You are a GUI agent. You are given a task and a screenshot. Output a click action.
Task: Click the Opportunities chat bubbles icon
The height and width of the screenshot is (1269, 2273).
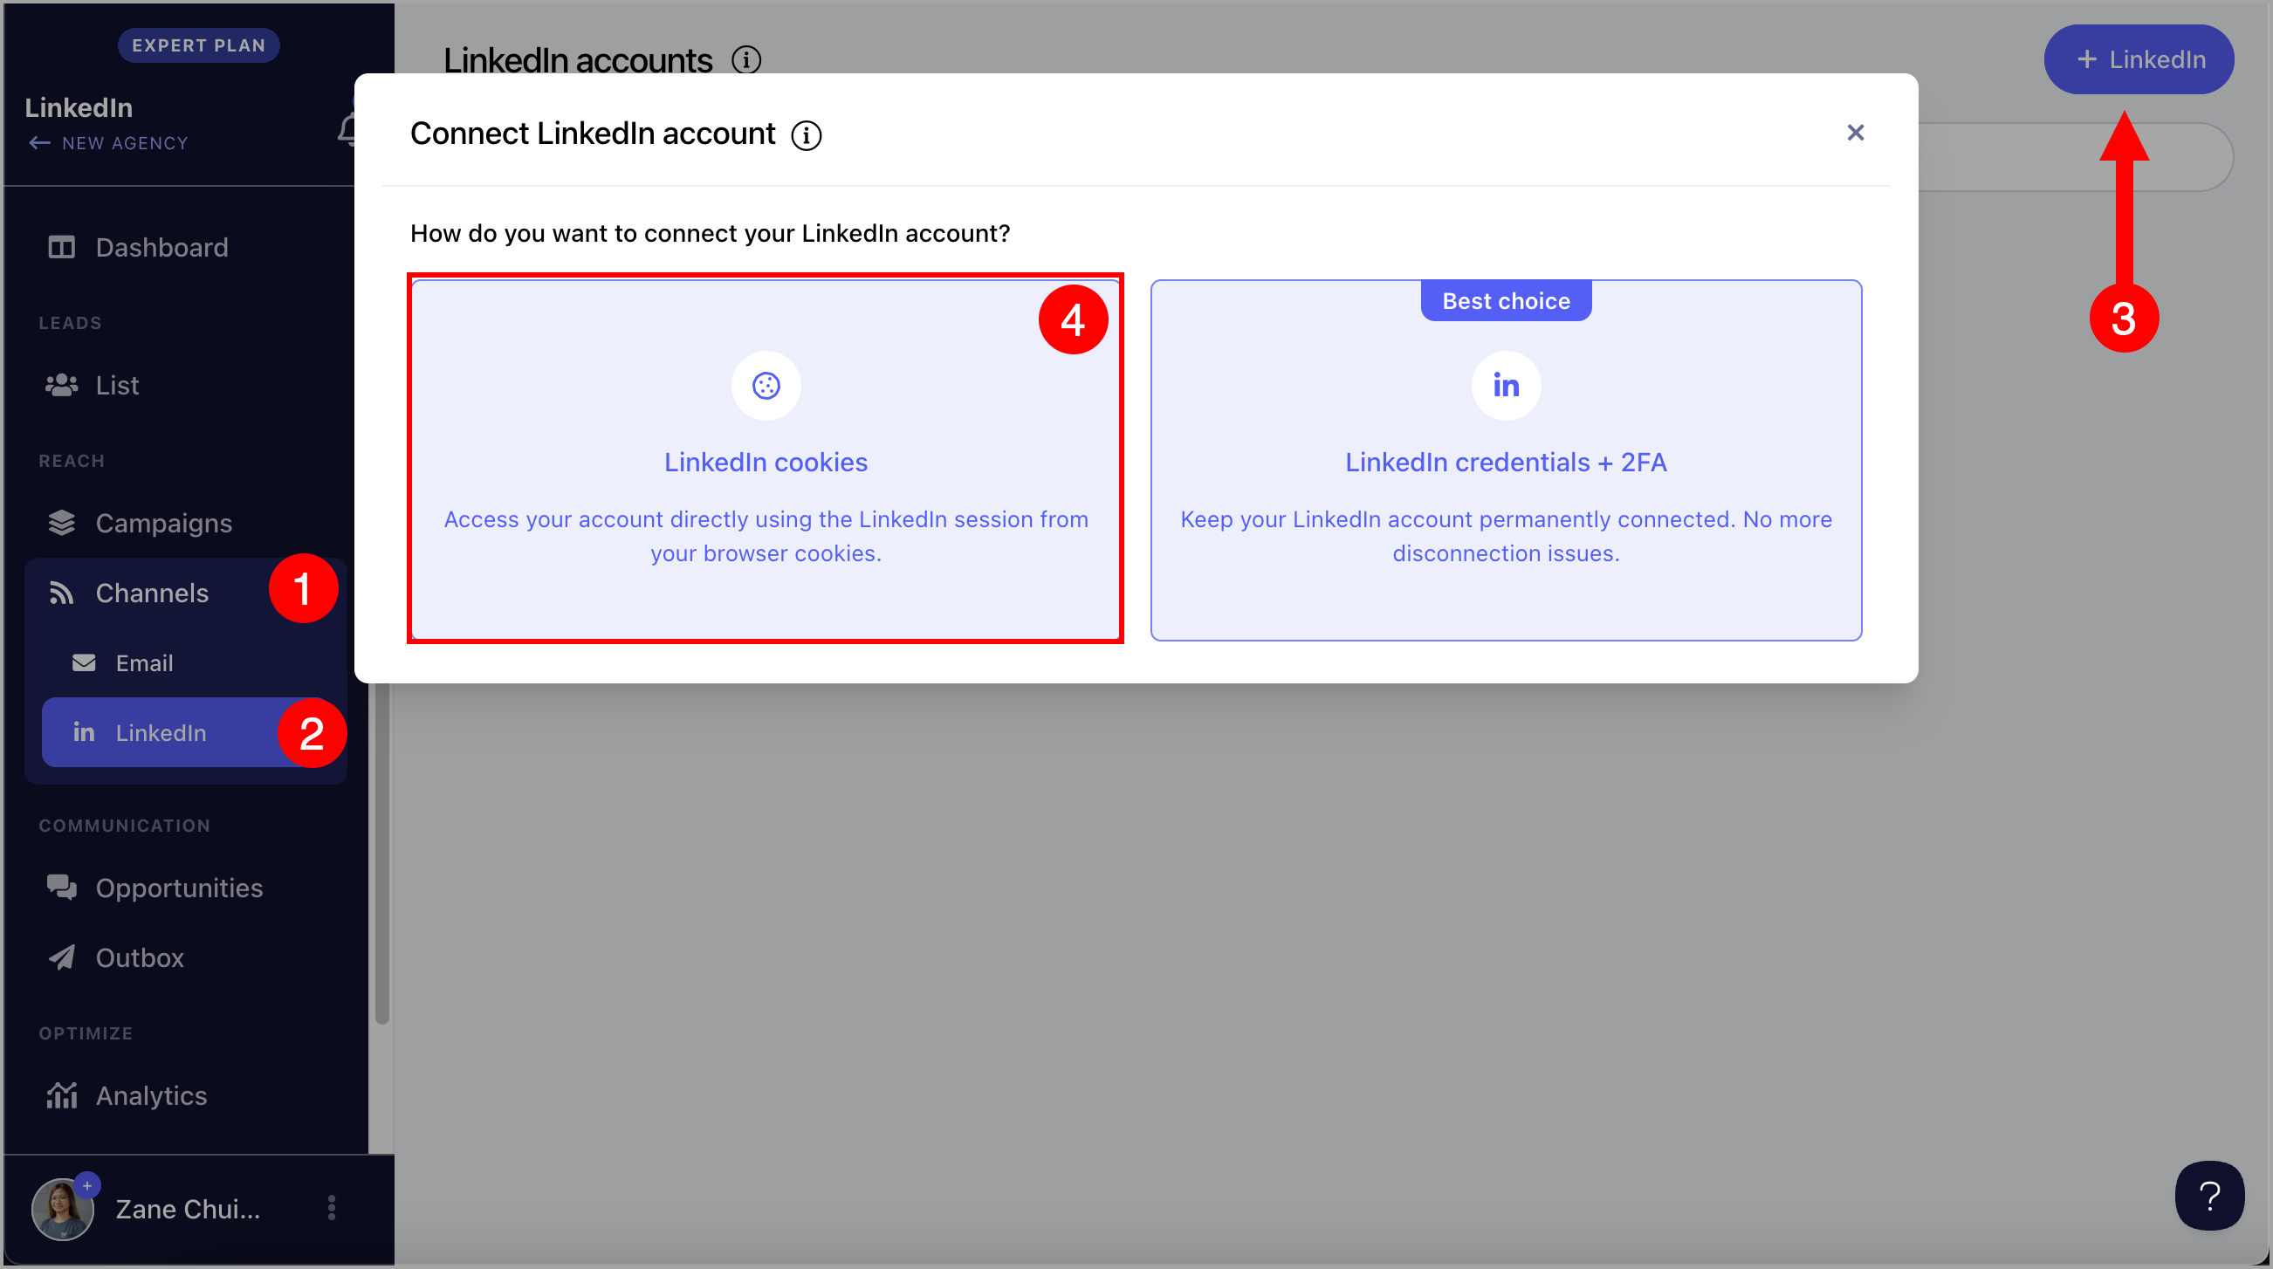point(62,887)
